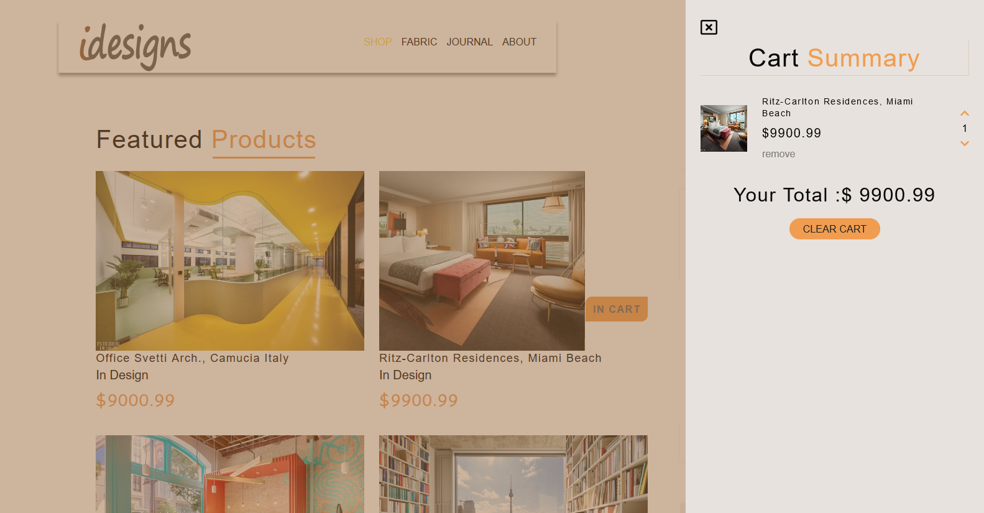The width and height of the screenshot is (984, 513).
Task: Select the Ritz-Carlton Residences, Miami Beach product title
Action: point(490,358)
